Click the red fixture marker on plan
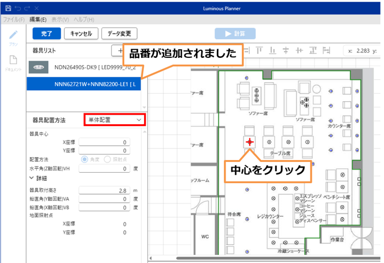This screenshot has height=263, width=384. click(249, 141)
